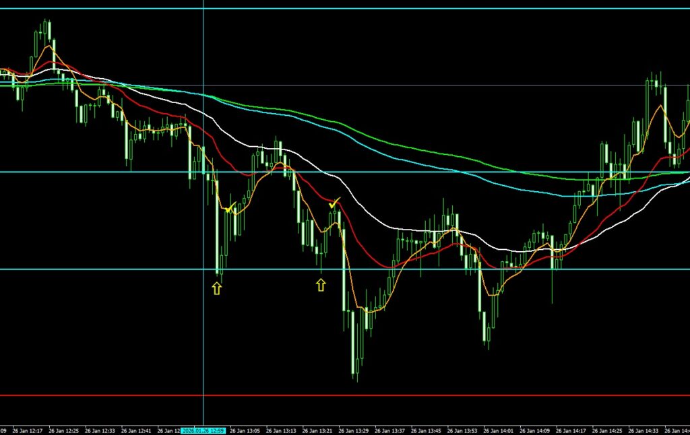Image resolution: width=690 pixels, height=435 pixels.
Task: Select the second yellow check mark near red line
Action: click(x=334, y=202)
